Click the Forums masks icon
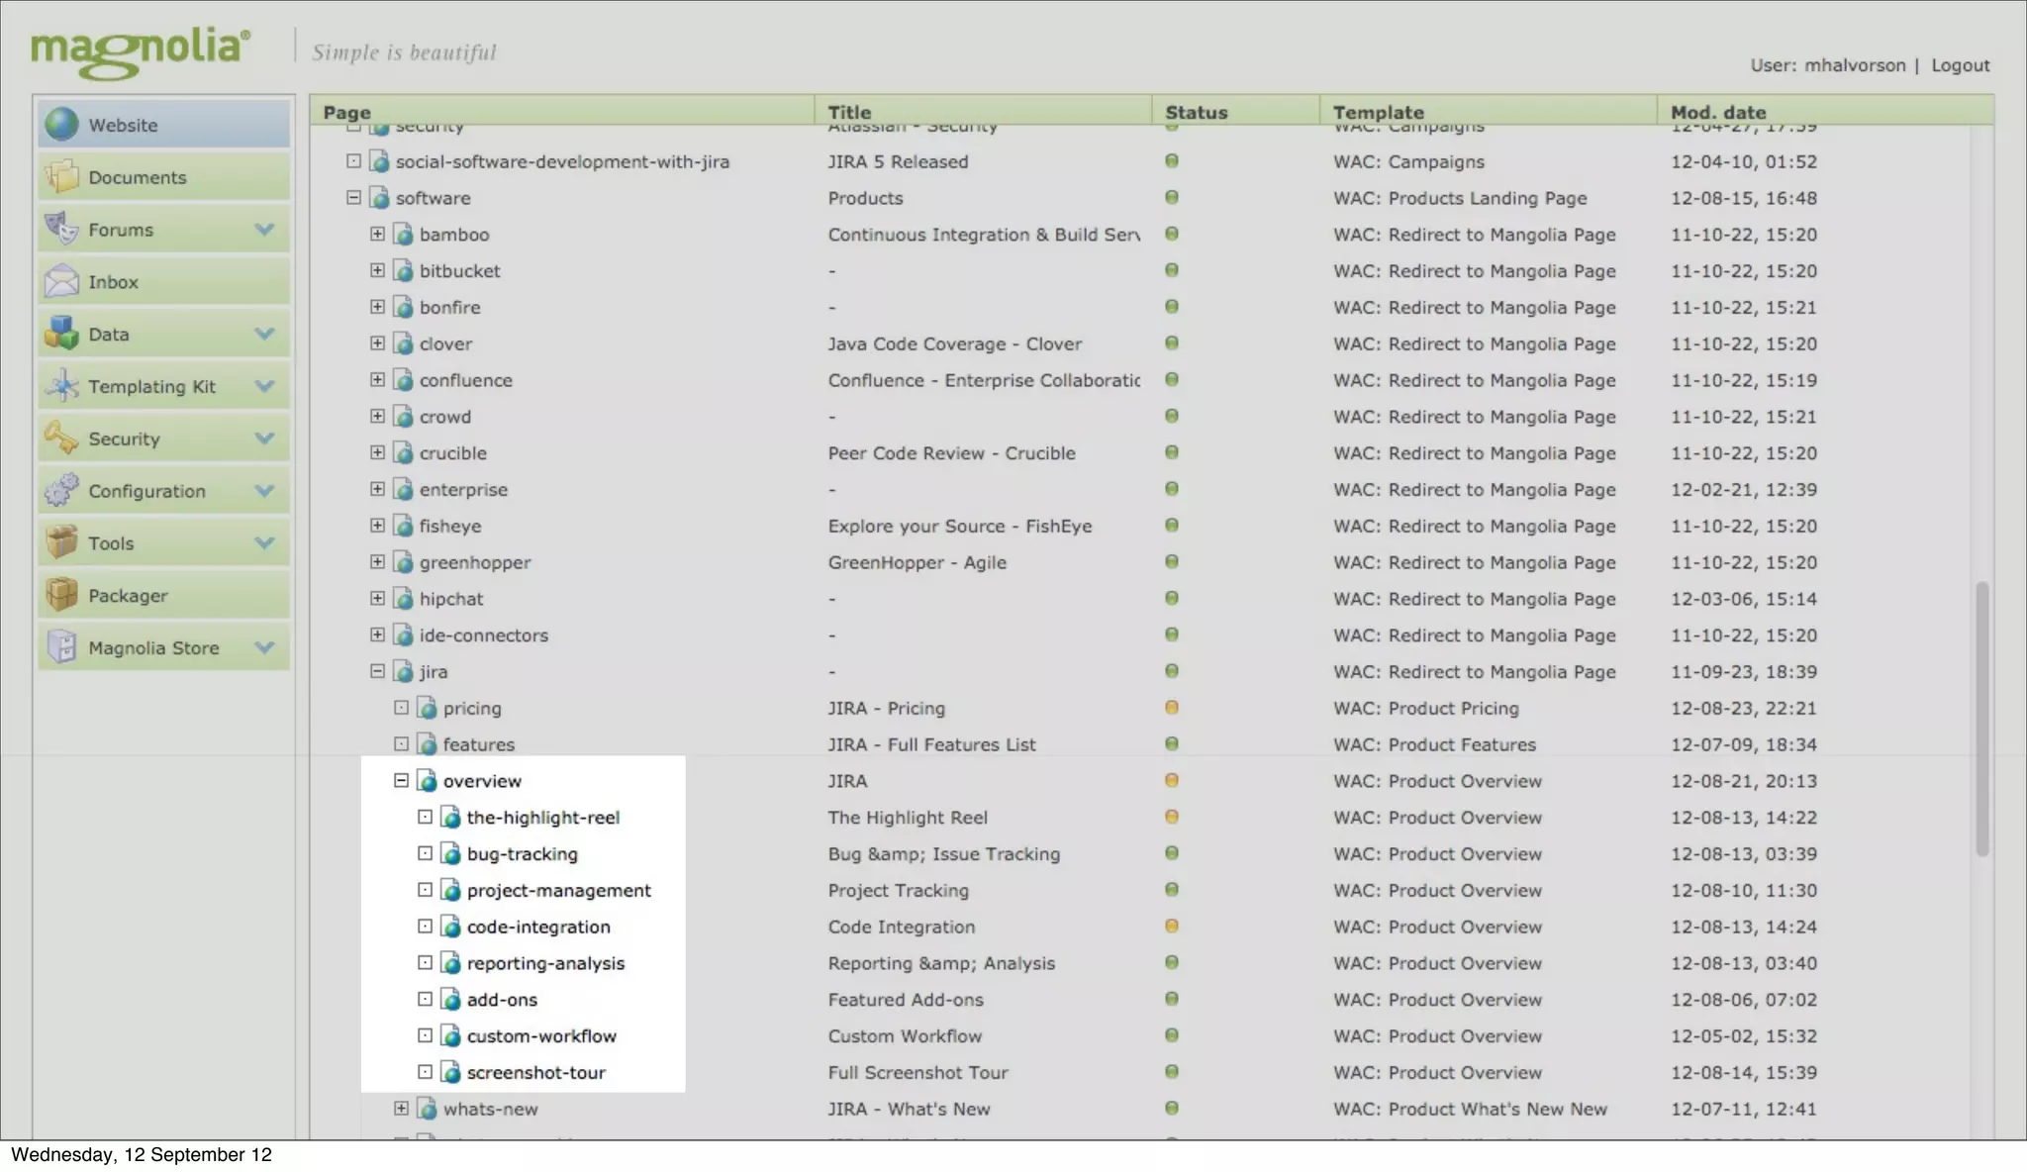Image resolution: width=2027 pixels, height=1172 pixels. (61, 230)
